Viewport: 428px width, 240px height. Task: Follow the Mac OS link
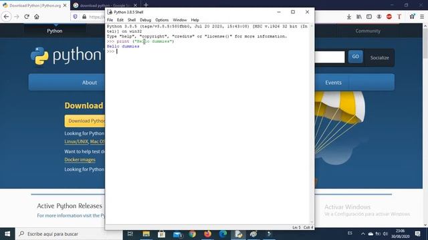(98, 141)
